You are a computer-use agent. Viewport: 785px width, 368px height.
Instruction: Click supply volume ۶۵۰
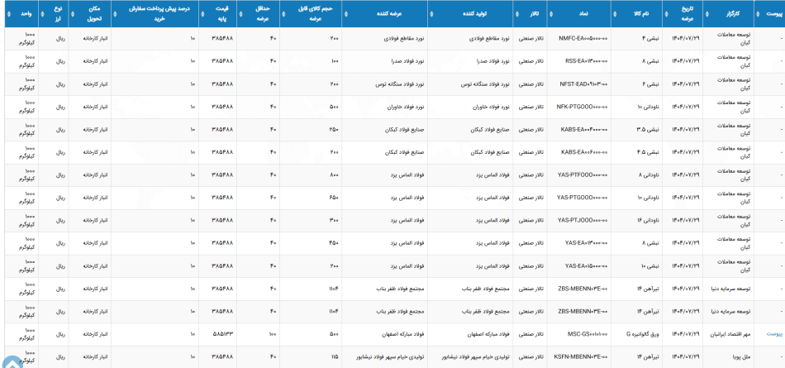[x=335, y=198]
